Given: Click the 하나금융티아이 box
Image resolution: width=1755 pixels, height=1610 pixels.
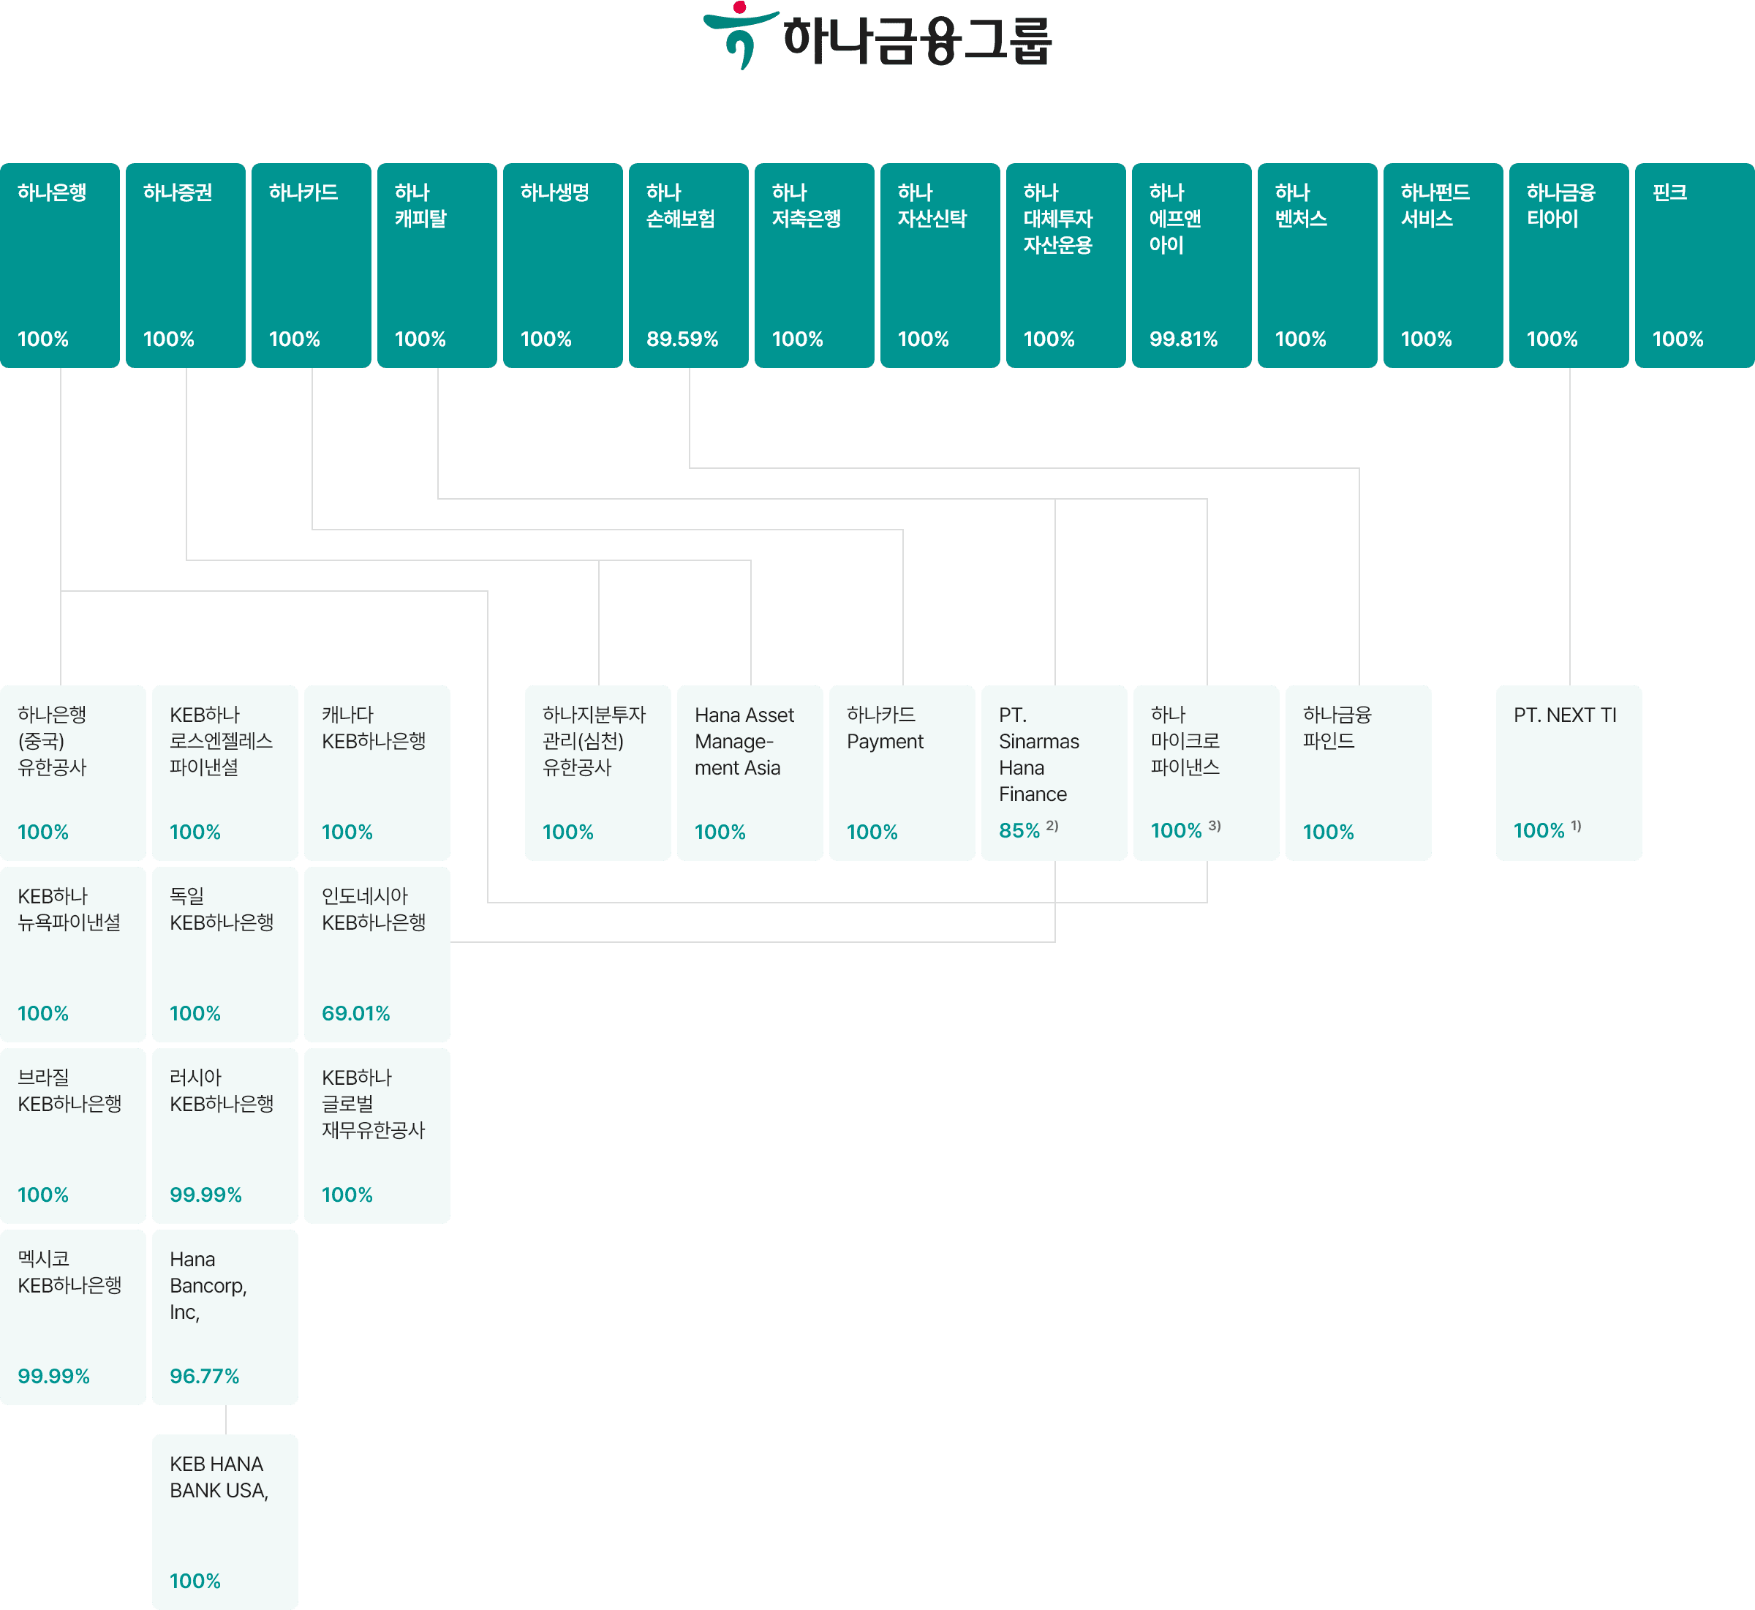Looking at the screenshot, I should pyautogui.click(x=1569, y=265).
